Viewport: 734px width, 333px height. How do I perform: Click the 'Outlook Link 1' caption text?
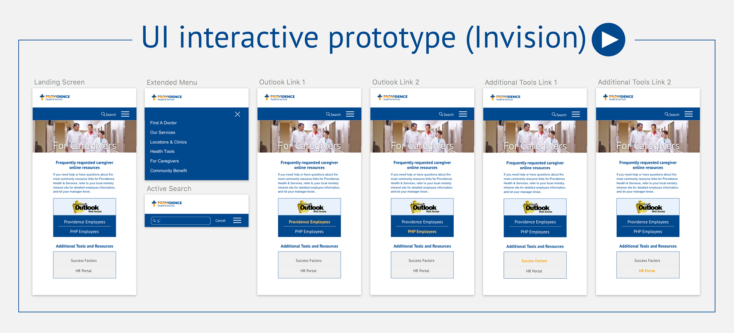click(x=282, y=82)
